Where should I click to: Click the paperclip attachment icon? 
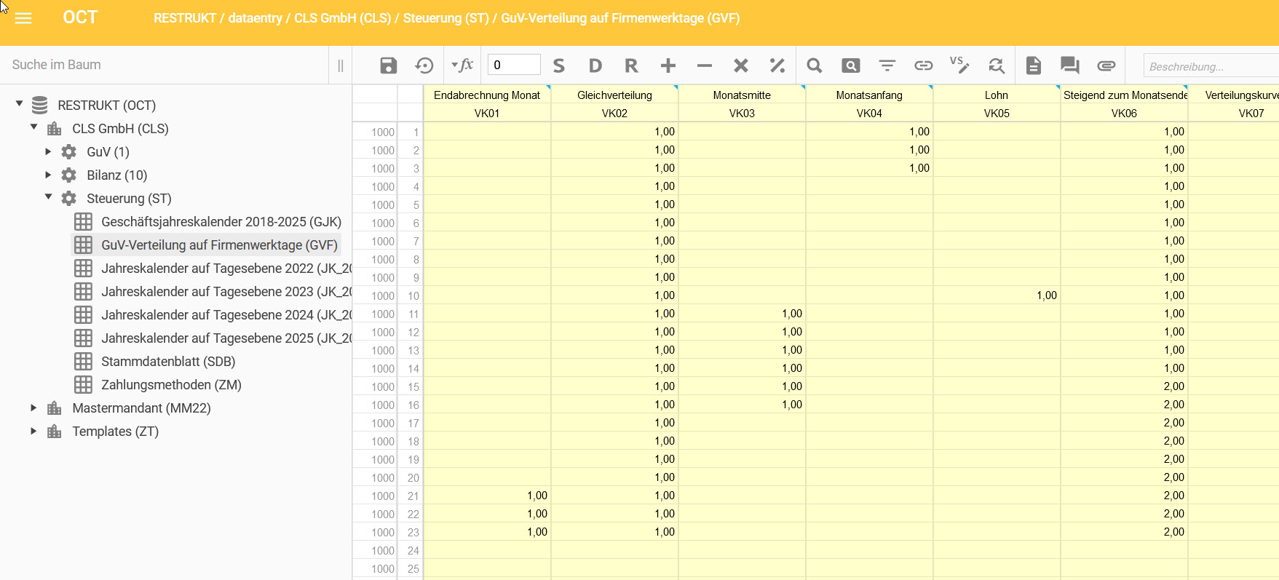tap(1106, 65)
